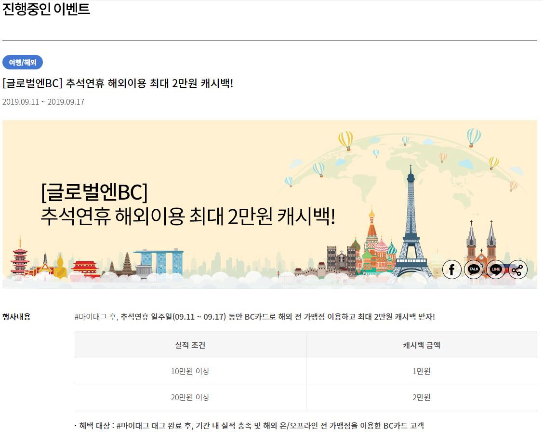Select the event title above the date
Viewport: 543px width, 432px height.
118,83
